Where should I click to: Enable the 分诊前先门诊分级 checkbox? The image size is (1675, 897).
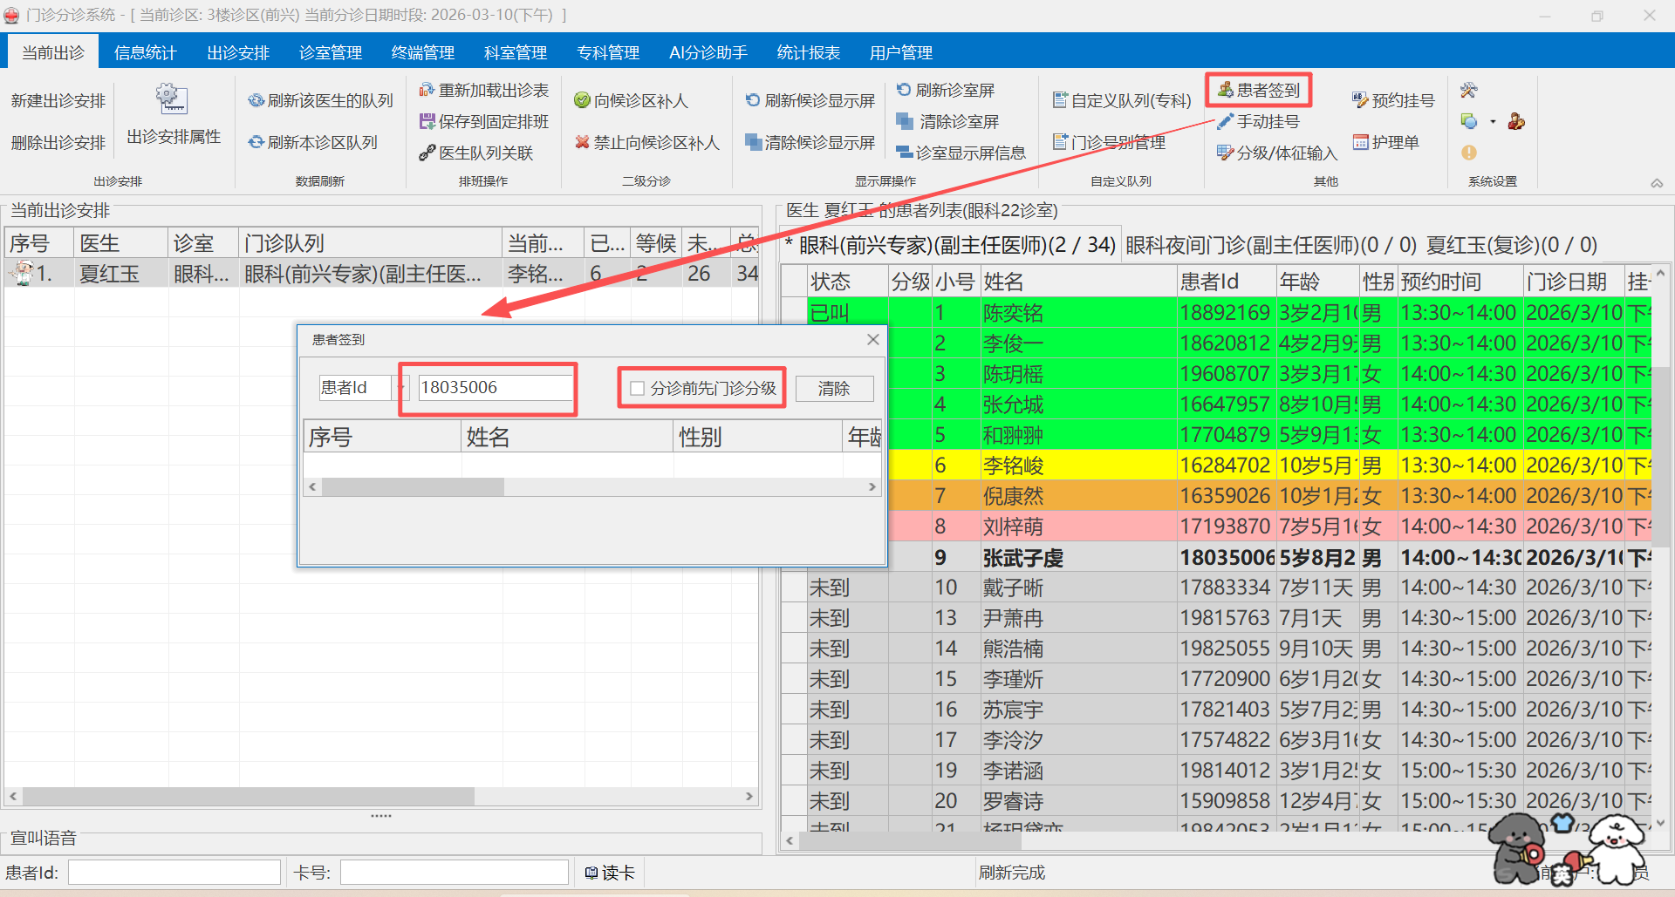pyautogui.click(x=638, y=389)
